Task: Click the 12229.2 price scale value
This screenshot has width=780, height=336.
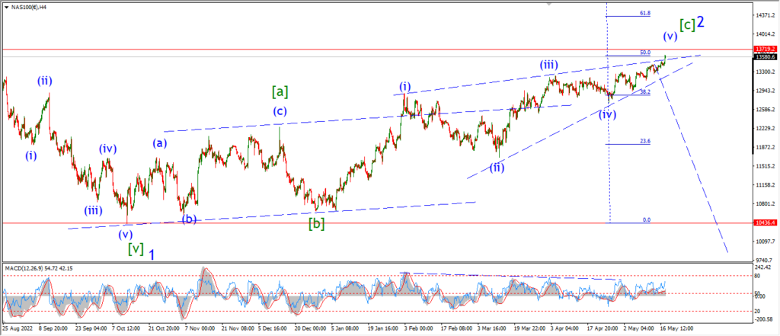Action: (x=765, y=129)
